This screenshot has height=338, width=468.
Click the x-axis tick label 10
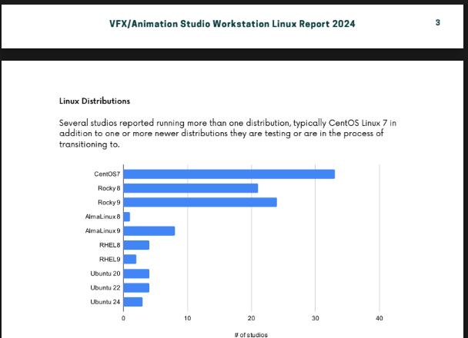click(188, 318)
